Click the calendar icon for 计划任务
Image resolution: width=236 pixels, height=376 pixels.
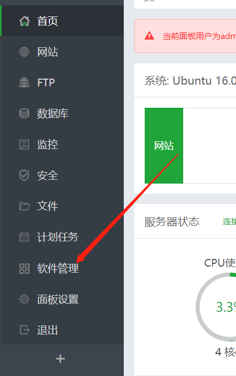(24, 237)
